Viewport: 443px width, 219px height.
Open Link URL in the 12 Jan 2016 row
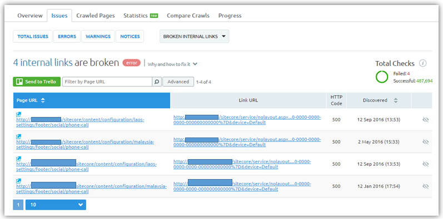tap(242, 186)
